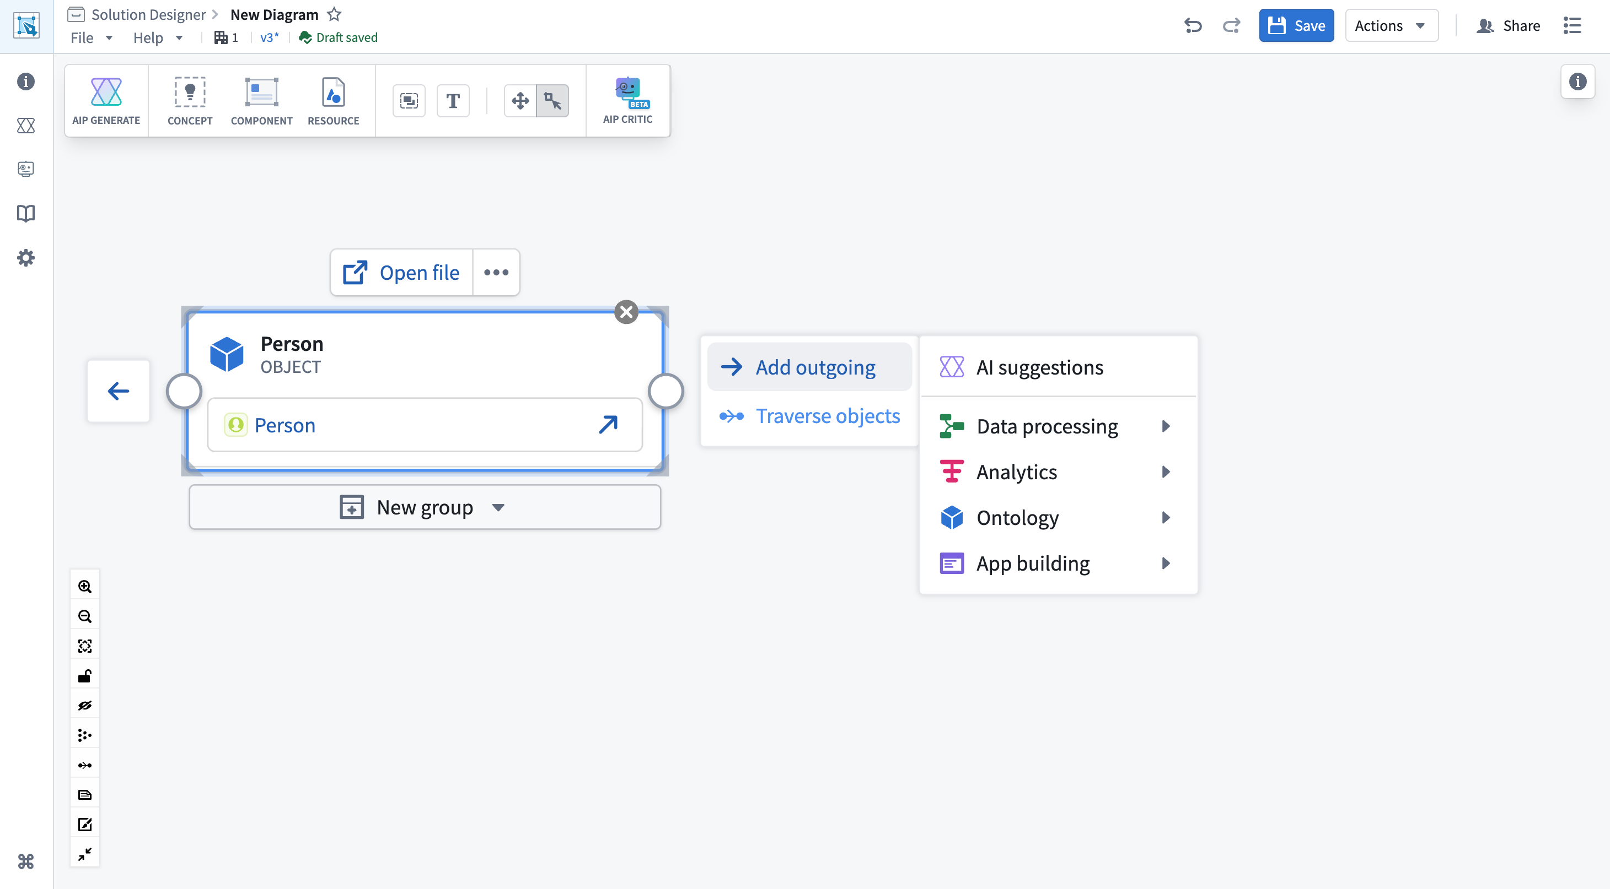Click edit pencil icon in zoom bar
This screenshot has width=1610, height=889.
pyautogui.click(x=85, y=824)
